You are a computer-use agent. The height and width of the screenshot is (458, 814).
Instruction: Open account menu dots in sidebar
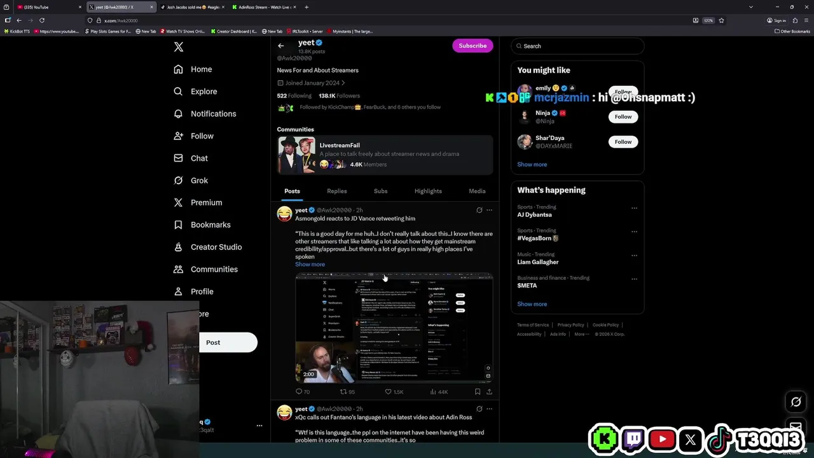[259, 426]
